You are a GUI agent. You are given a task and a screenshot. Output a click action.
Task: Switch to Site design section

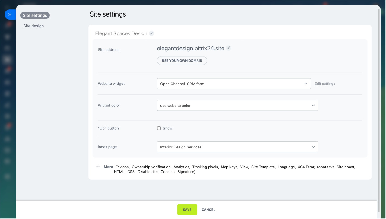(x=33, y=26)
